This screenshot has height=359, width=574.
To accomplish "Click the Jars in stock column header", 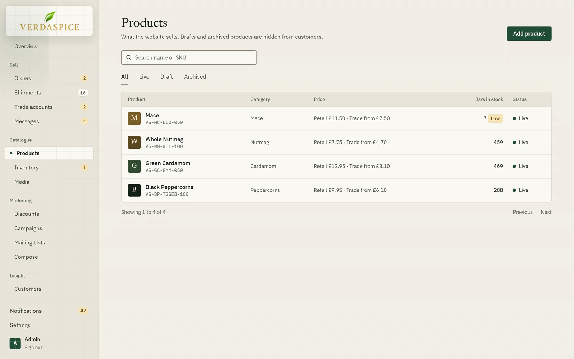I will (489, 99).
